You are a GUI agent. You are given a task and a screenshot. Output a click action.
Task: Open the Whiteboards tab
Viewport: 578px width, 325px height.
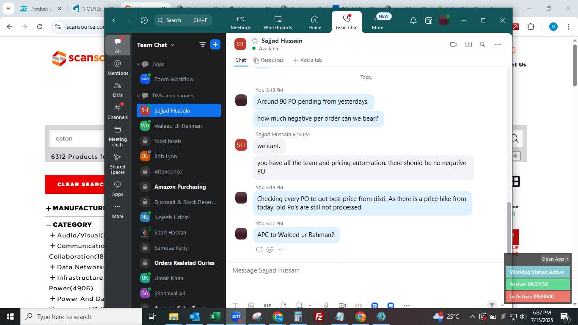click(278, 22)
